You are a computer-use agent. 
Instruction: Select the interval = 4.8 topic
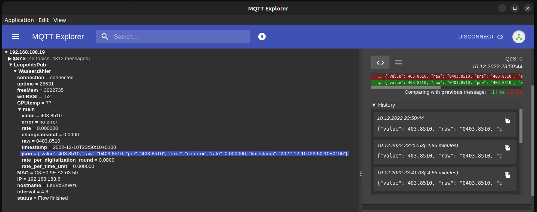[33, 192]
